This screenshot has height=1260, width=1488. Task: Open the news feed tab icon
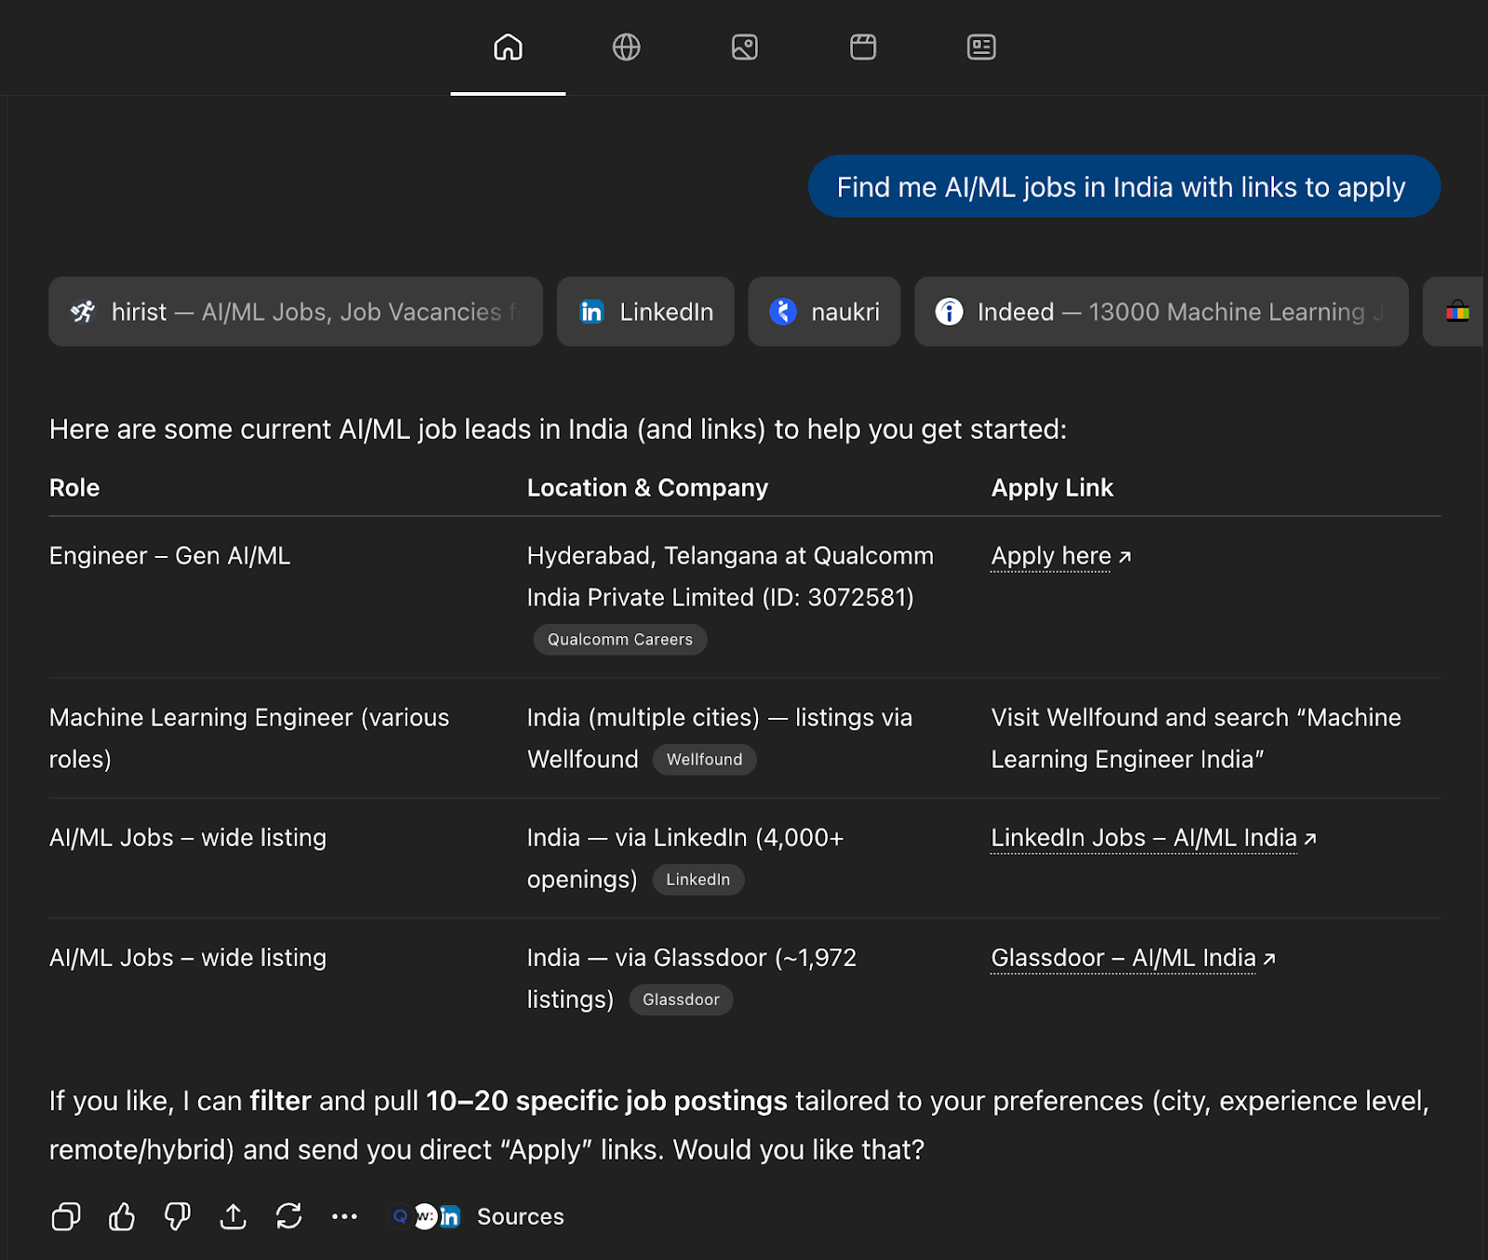[x=981, y=46]
